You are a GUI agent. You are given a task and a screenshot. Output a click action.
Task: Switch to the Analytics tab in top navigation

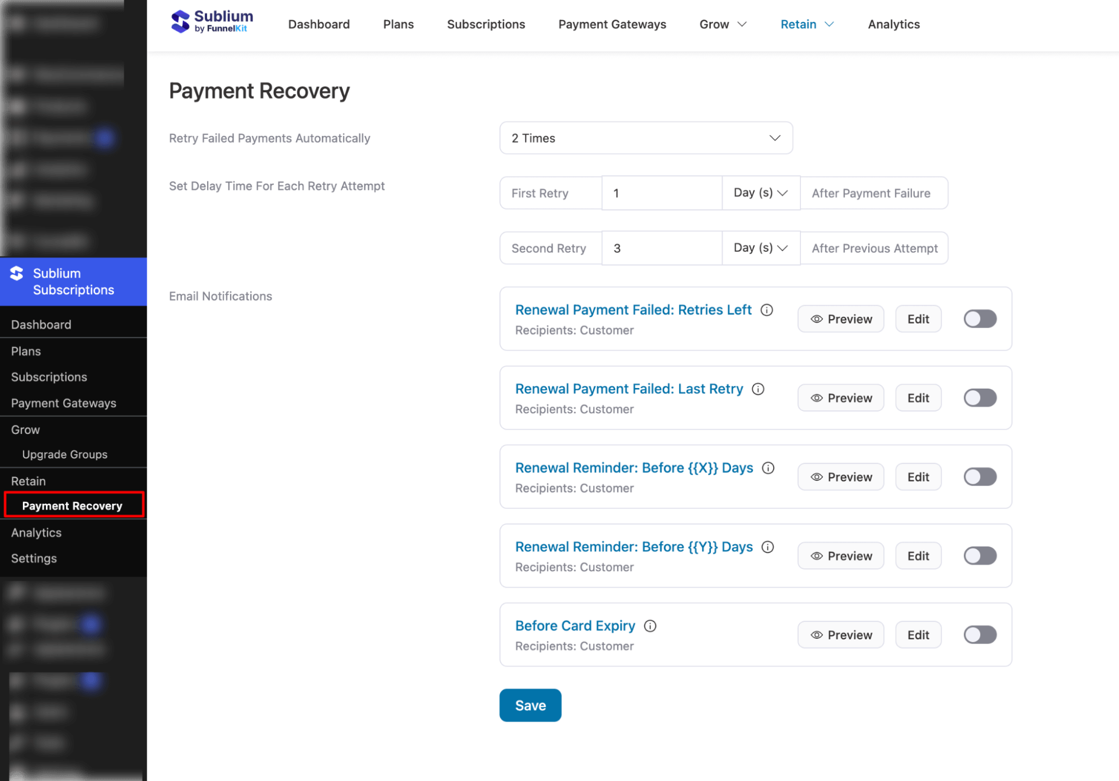(x=893, y=24)
